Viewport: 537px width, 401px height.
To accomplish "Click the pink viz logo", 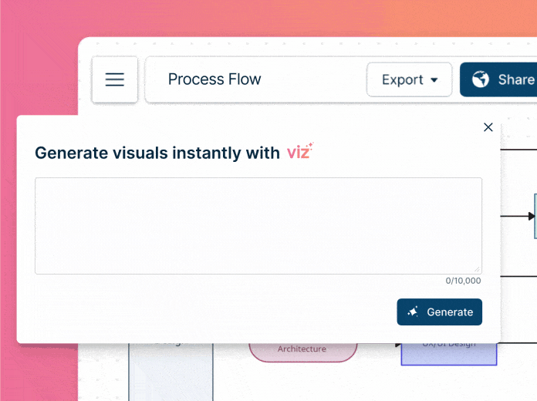I will 299,152.
